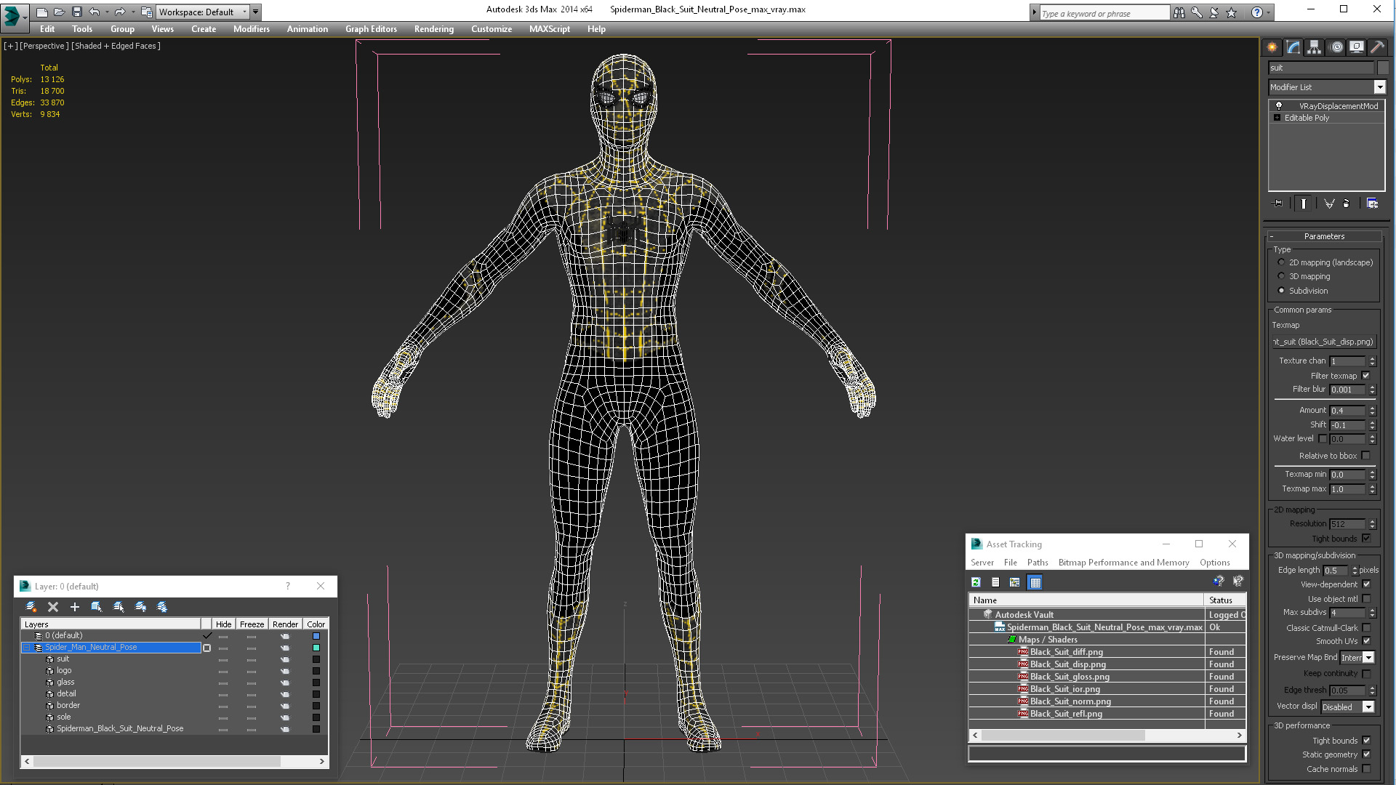1396x785 pixels.
Task: Click Remove Modifier trash icon
Action: 1347,204
